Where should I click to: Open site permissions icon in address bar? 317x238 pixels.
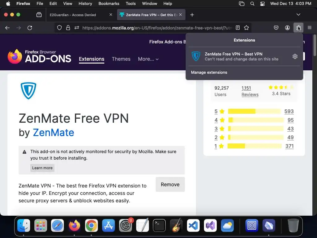click(x=77, y=28)
